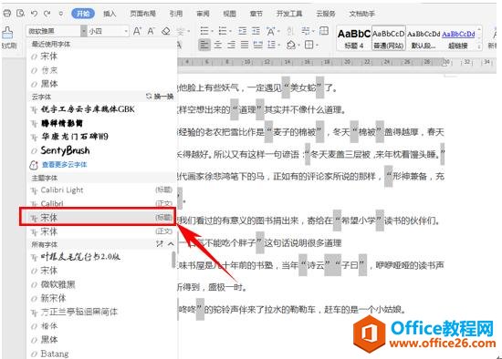Open the 审阅 tab

[x=203, y=14]
